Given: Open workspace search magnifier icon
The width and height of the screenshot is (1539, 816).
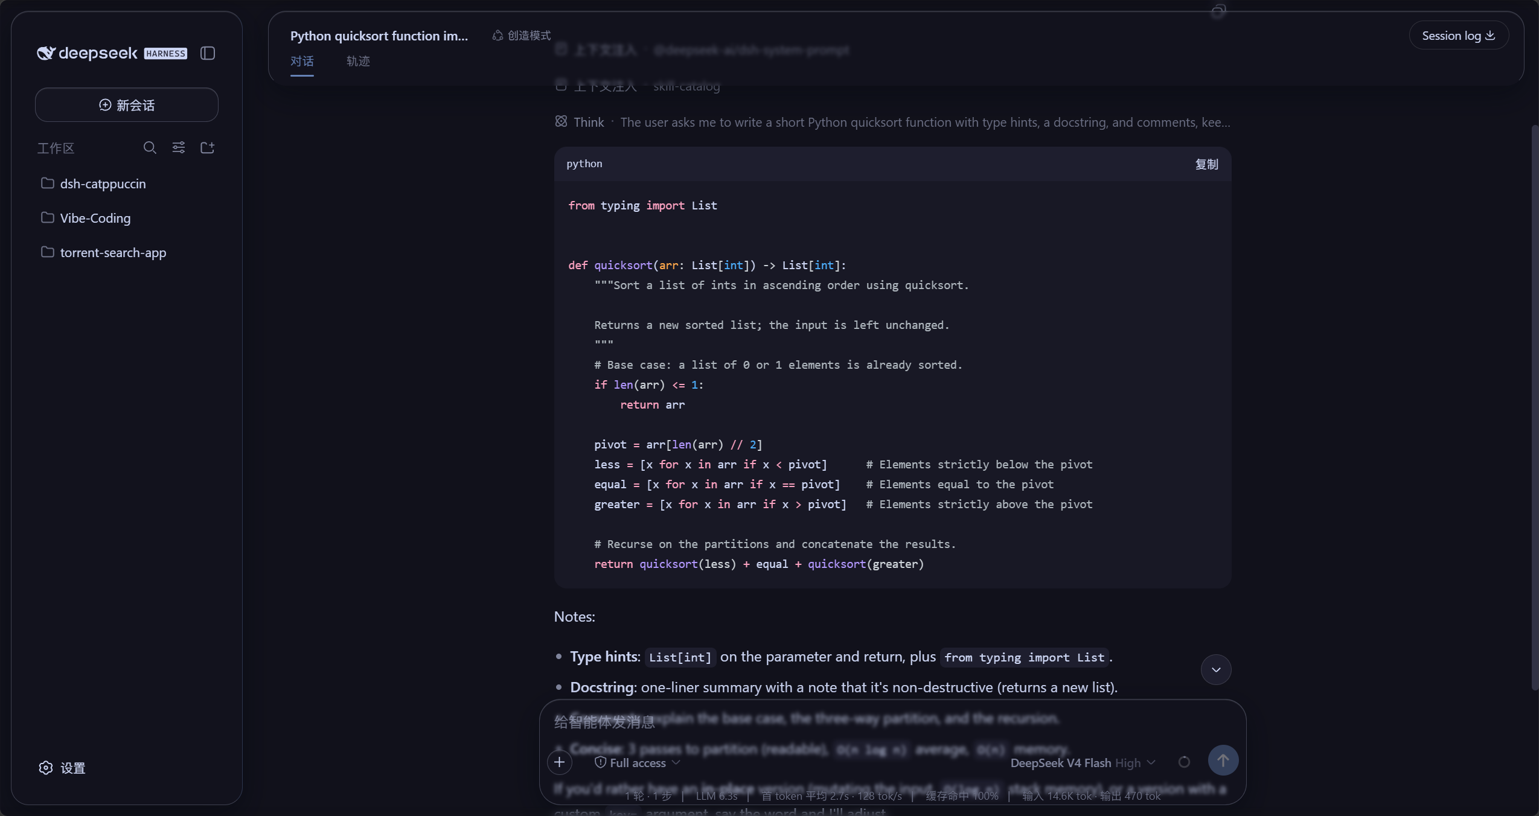Looking at the screenshot, I should point(150,148).
